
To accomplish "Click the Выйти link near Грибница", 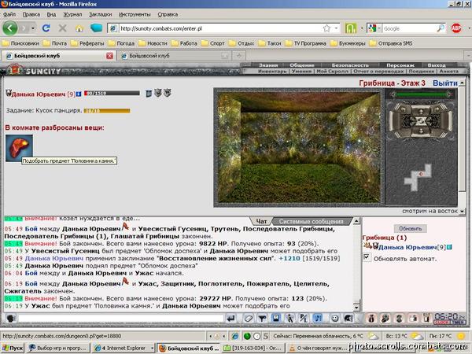I will [445, 83].
